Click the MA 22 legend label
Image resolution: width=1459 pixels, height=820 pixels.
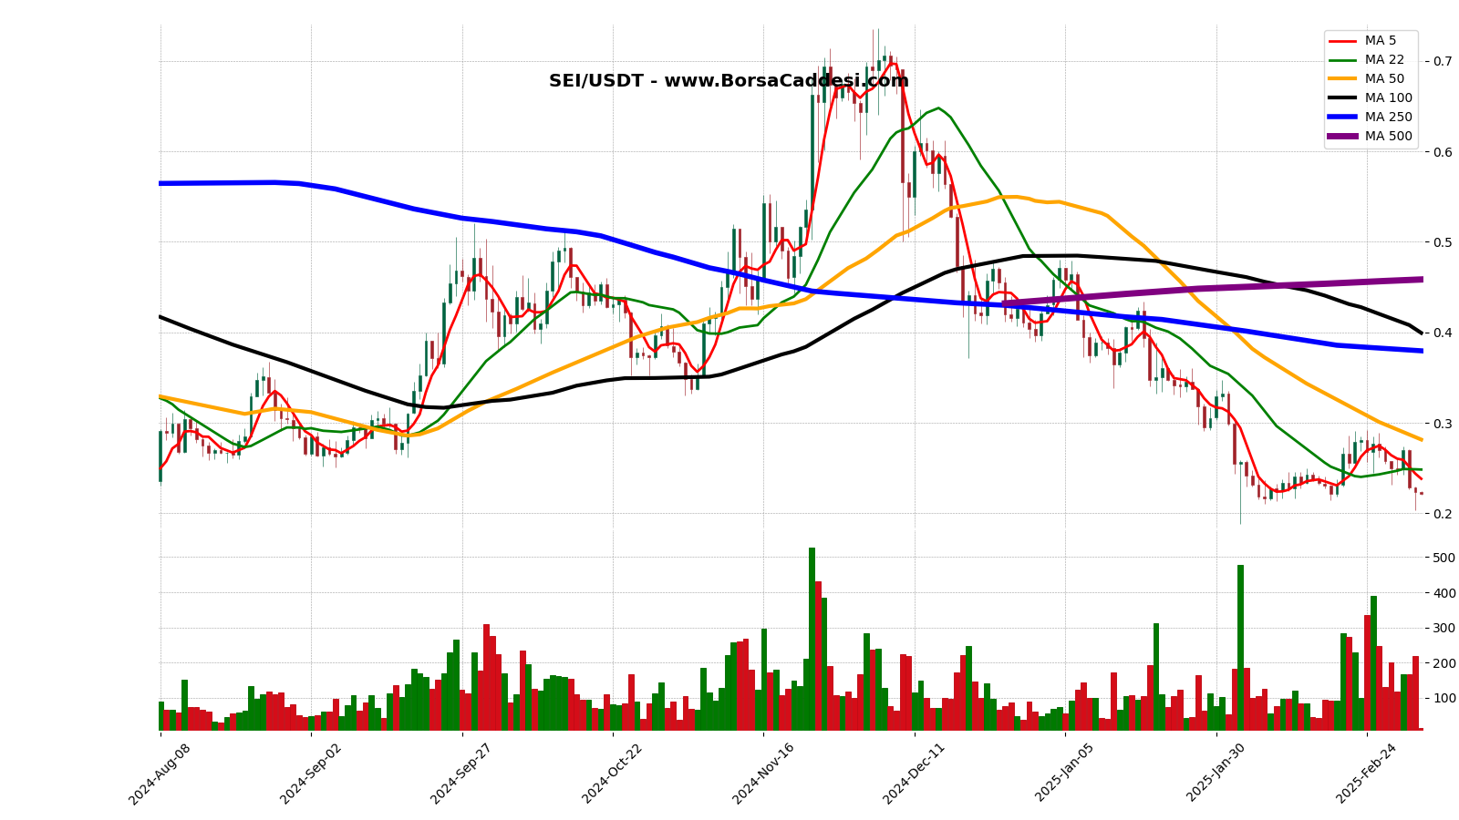pos(1384,60)
